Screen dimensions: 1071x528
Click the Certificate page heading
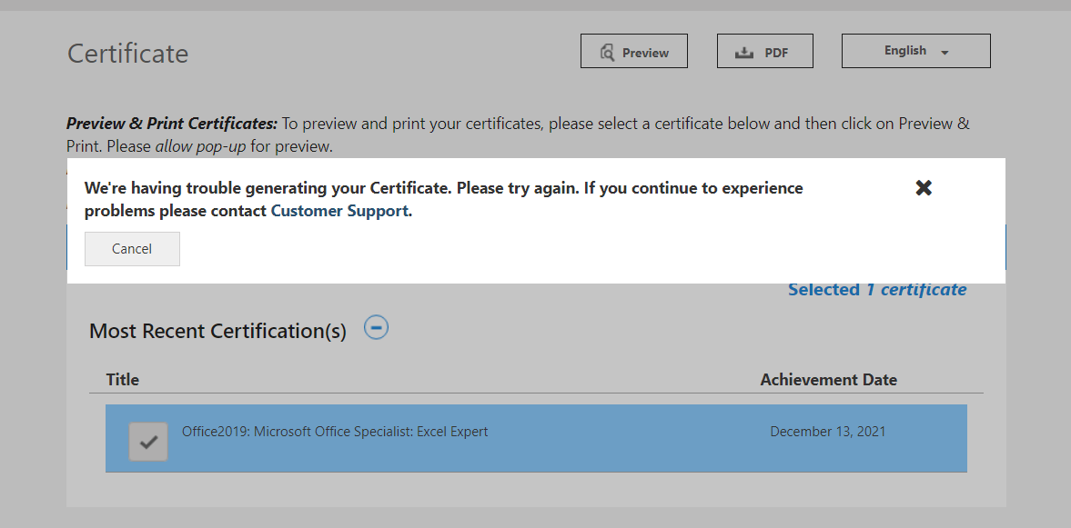pyautogui.click(x=127, y=54)
